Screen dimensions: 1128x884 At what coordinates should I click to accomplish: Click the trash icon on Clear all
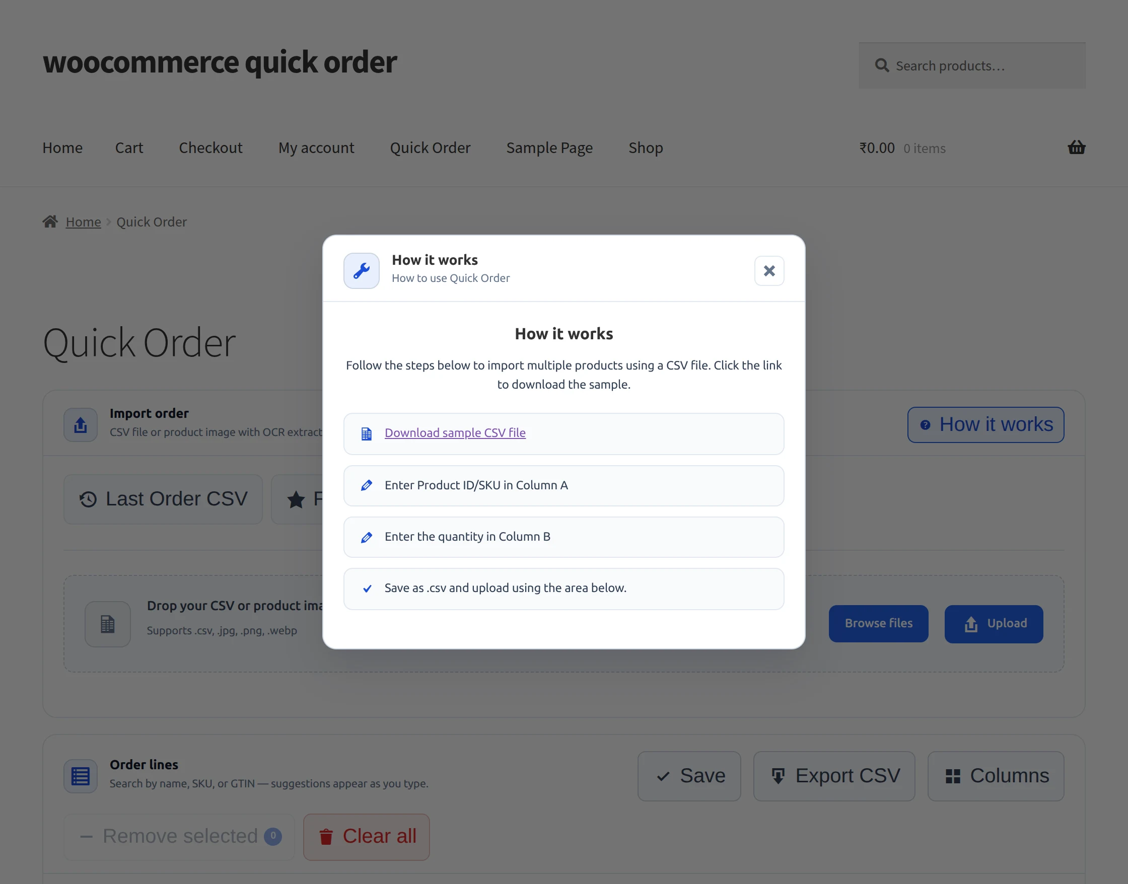pos(326,837)
